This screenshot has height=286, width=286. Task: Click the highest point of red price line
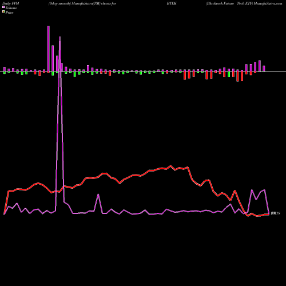point(170,165)
